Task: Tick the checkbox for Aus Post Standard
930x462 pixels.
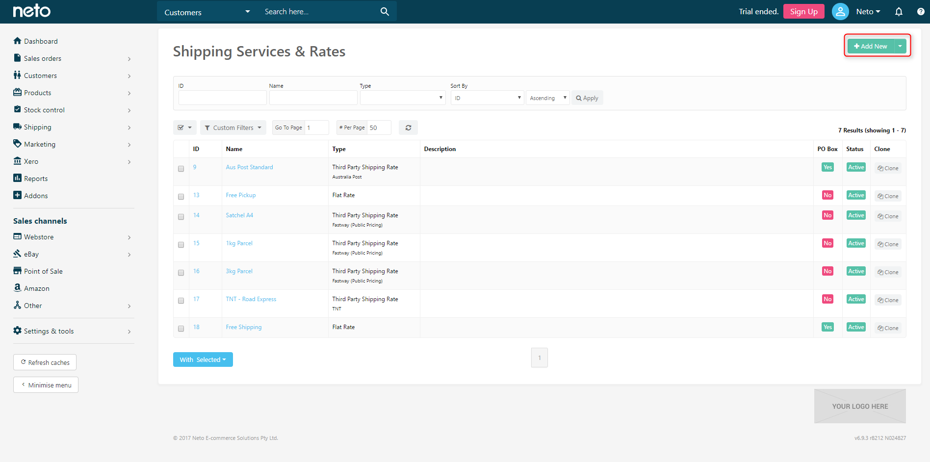Action: (181, 169)
